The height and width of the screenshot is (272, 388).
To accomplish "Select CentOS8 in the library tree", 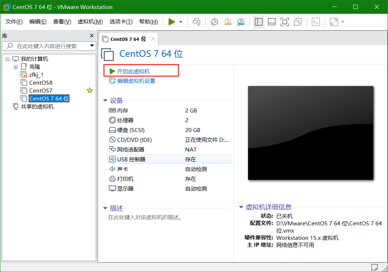I will pyautogui.click(x=41, y=83).
